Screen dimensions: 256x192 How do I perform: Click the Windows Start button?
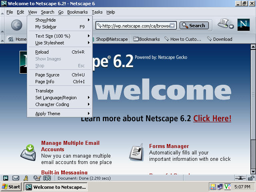pyautogui.click(x=11, y=187)
